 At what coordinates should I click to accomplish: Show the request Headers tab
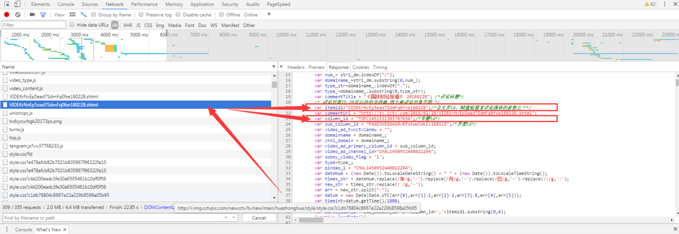pyautogui.click(x=296, y=67)
